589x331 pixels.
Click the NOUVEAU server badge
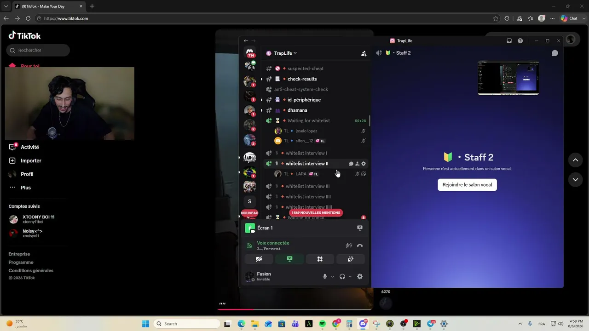[x=249, y=213]
